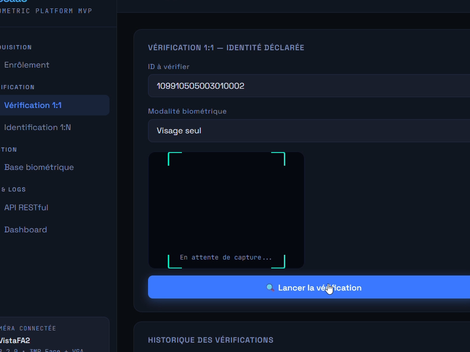Click the Lancer la vérification button
Viewport: 470px width, 352px height.
pyautogui.click(x=309, y=287)
